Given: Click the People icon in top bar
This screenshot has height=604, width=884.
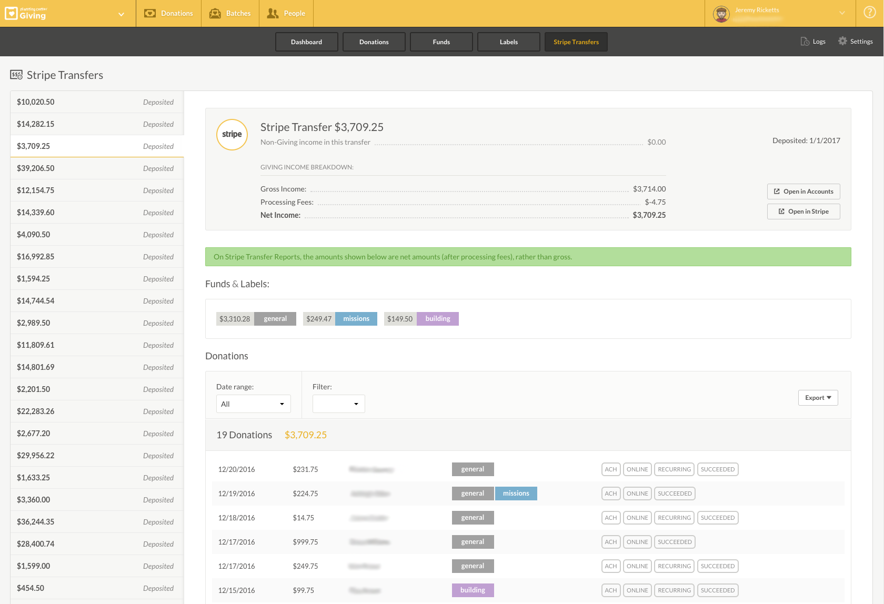Looking at the screenshot, I should click(273, 13).
